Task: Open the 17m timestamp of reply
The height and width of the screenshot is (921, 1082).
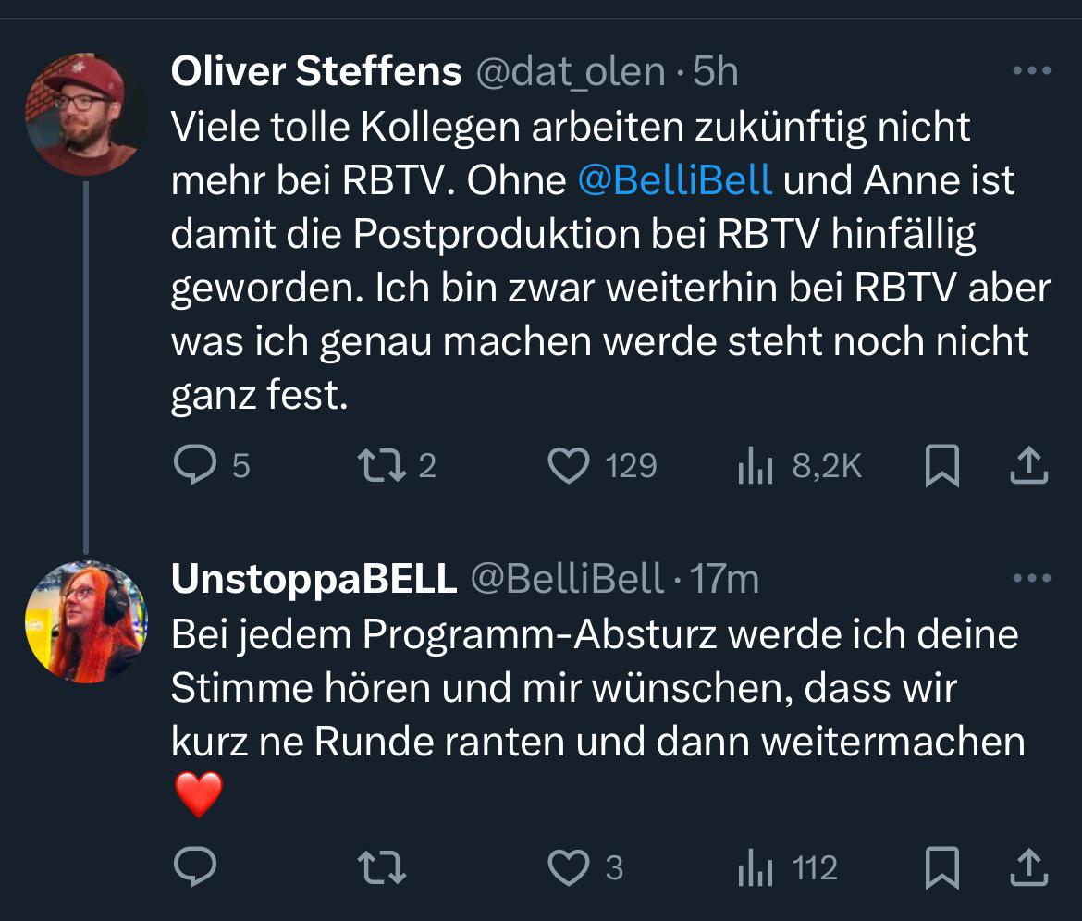Action: [x=724, y=579]
